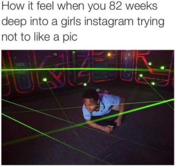Viewport: 175px width, 166px height.
Task: Click the word "How" starting the caption
Action: [13, 6]
